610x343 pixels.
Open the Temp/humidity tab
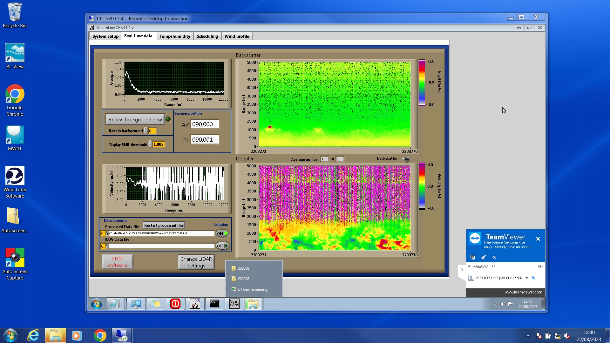pyautogui.click(x=175, y=36)
